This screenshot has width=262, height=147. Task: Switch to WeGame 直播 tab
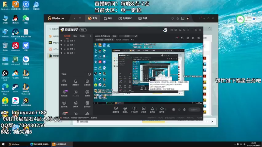point(142,18)
